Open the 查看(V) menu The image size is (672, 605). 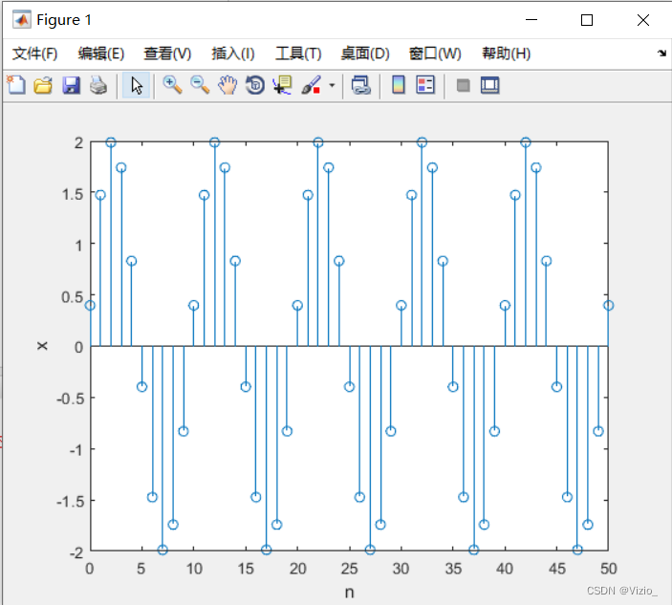tap(167, 54)
